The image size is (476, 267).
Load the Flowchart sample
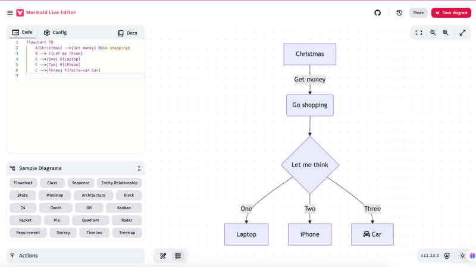tap(23, 183)
